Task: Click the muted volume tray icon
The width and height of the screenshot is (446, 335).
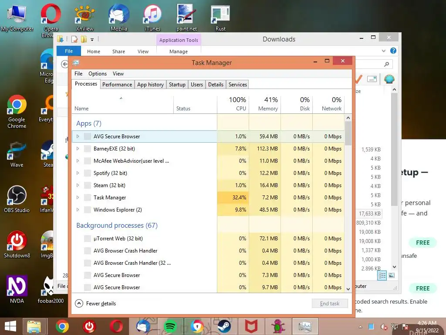Action: 384,327
